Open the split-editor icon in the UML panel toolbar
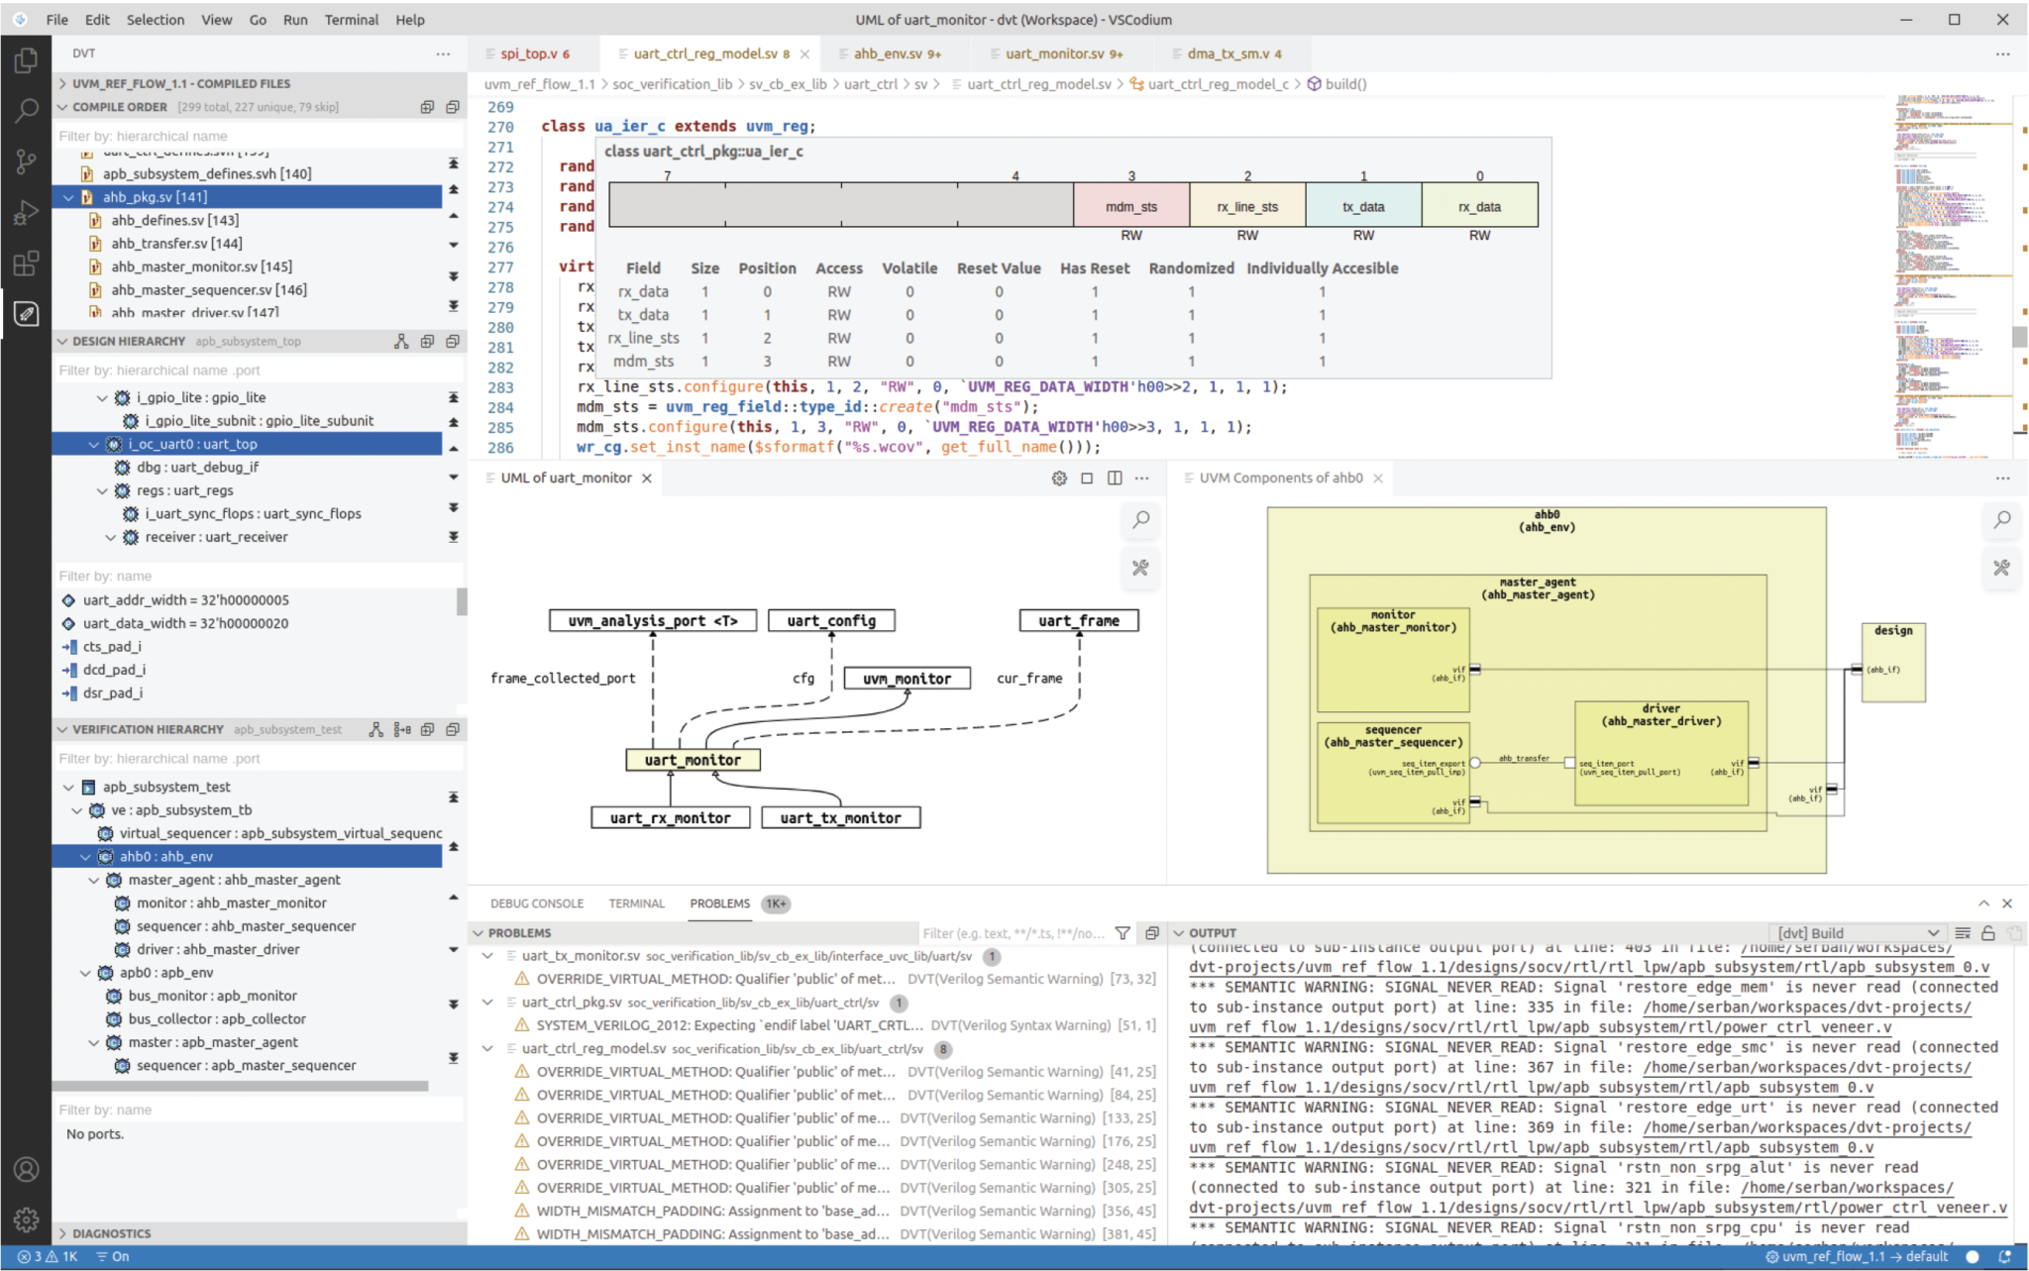Image resolution: width=2029 pixels, height=1271 pixels. click(x=1115, y=477)
